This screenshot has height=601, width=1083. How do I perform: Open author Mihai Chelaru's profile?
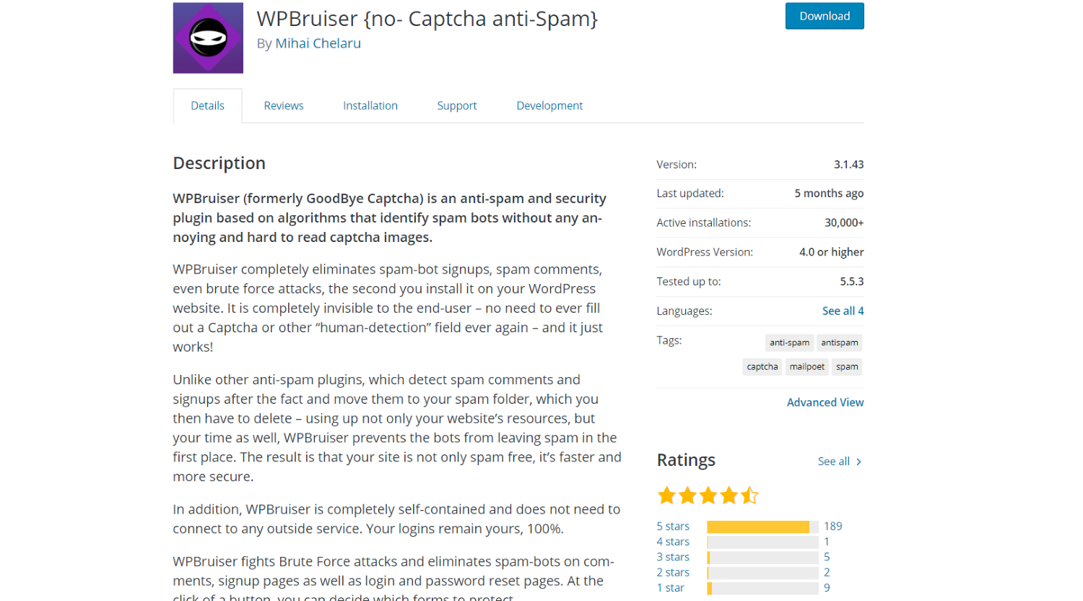click(x=318, y=43)
